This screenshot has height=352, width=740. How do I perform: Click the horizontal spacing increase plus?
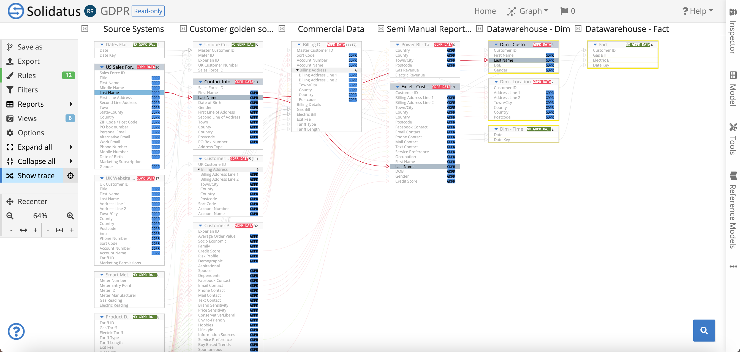(x=35, y=230)
